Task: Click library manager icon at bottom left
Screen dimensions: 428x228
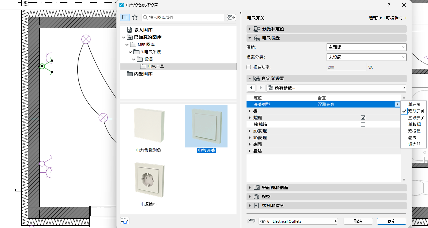Action: click(125, 220)
